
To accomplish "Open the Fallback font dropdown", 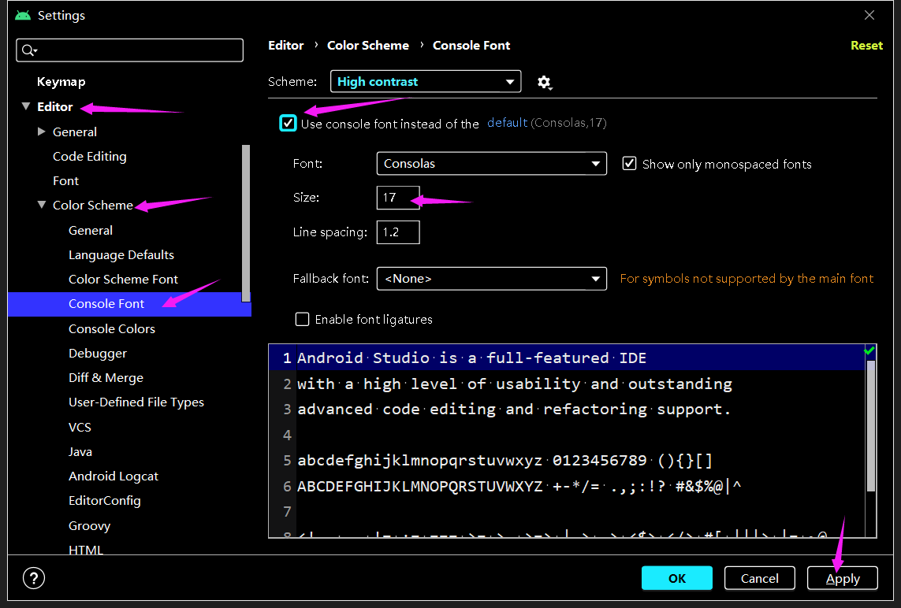I will (491, 279).
